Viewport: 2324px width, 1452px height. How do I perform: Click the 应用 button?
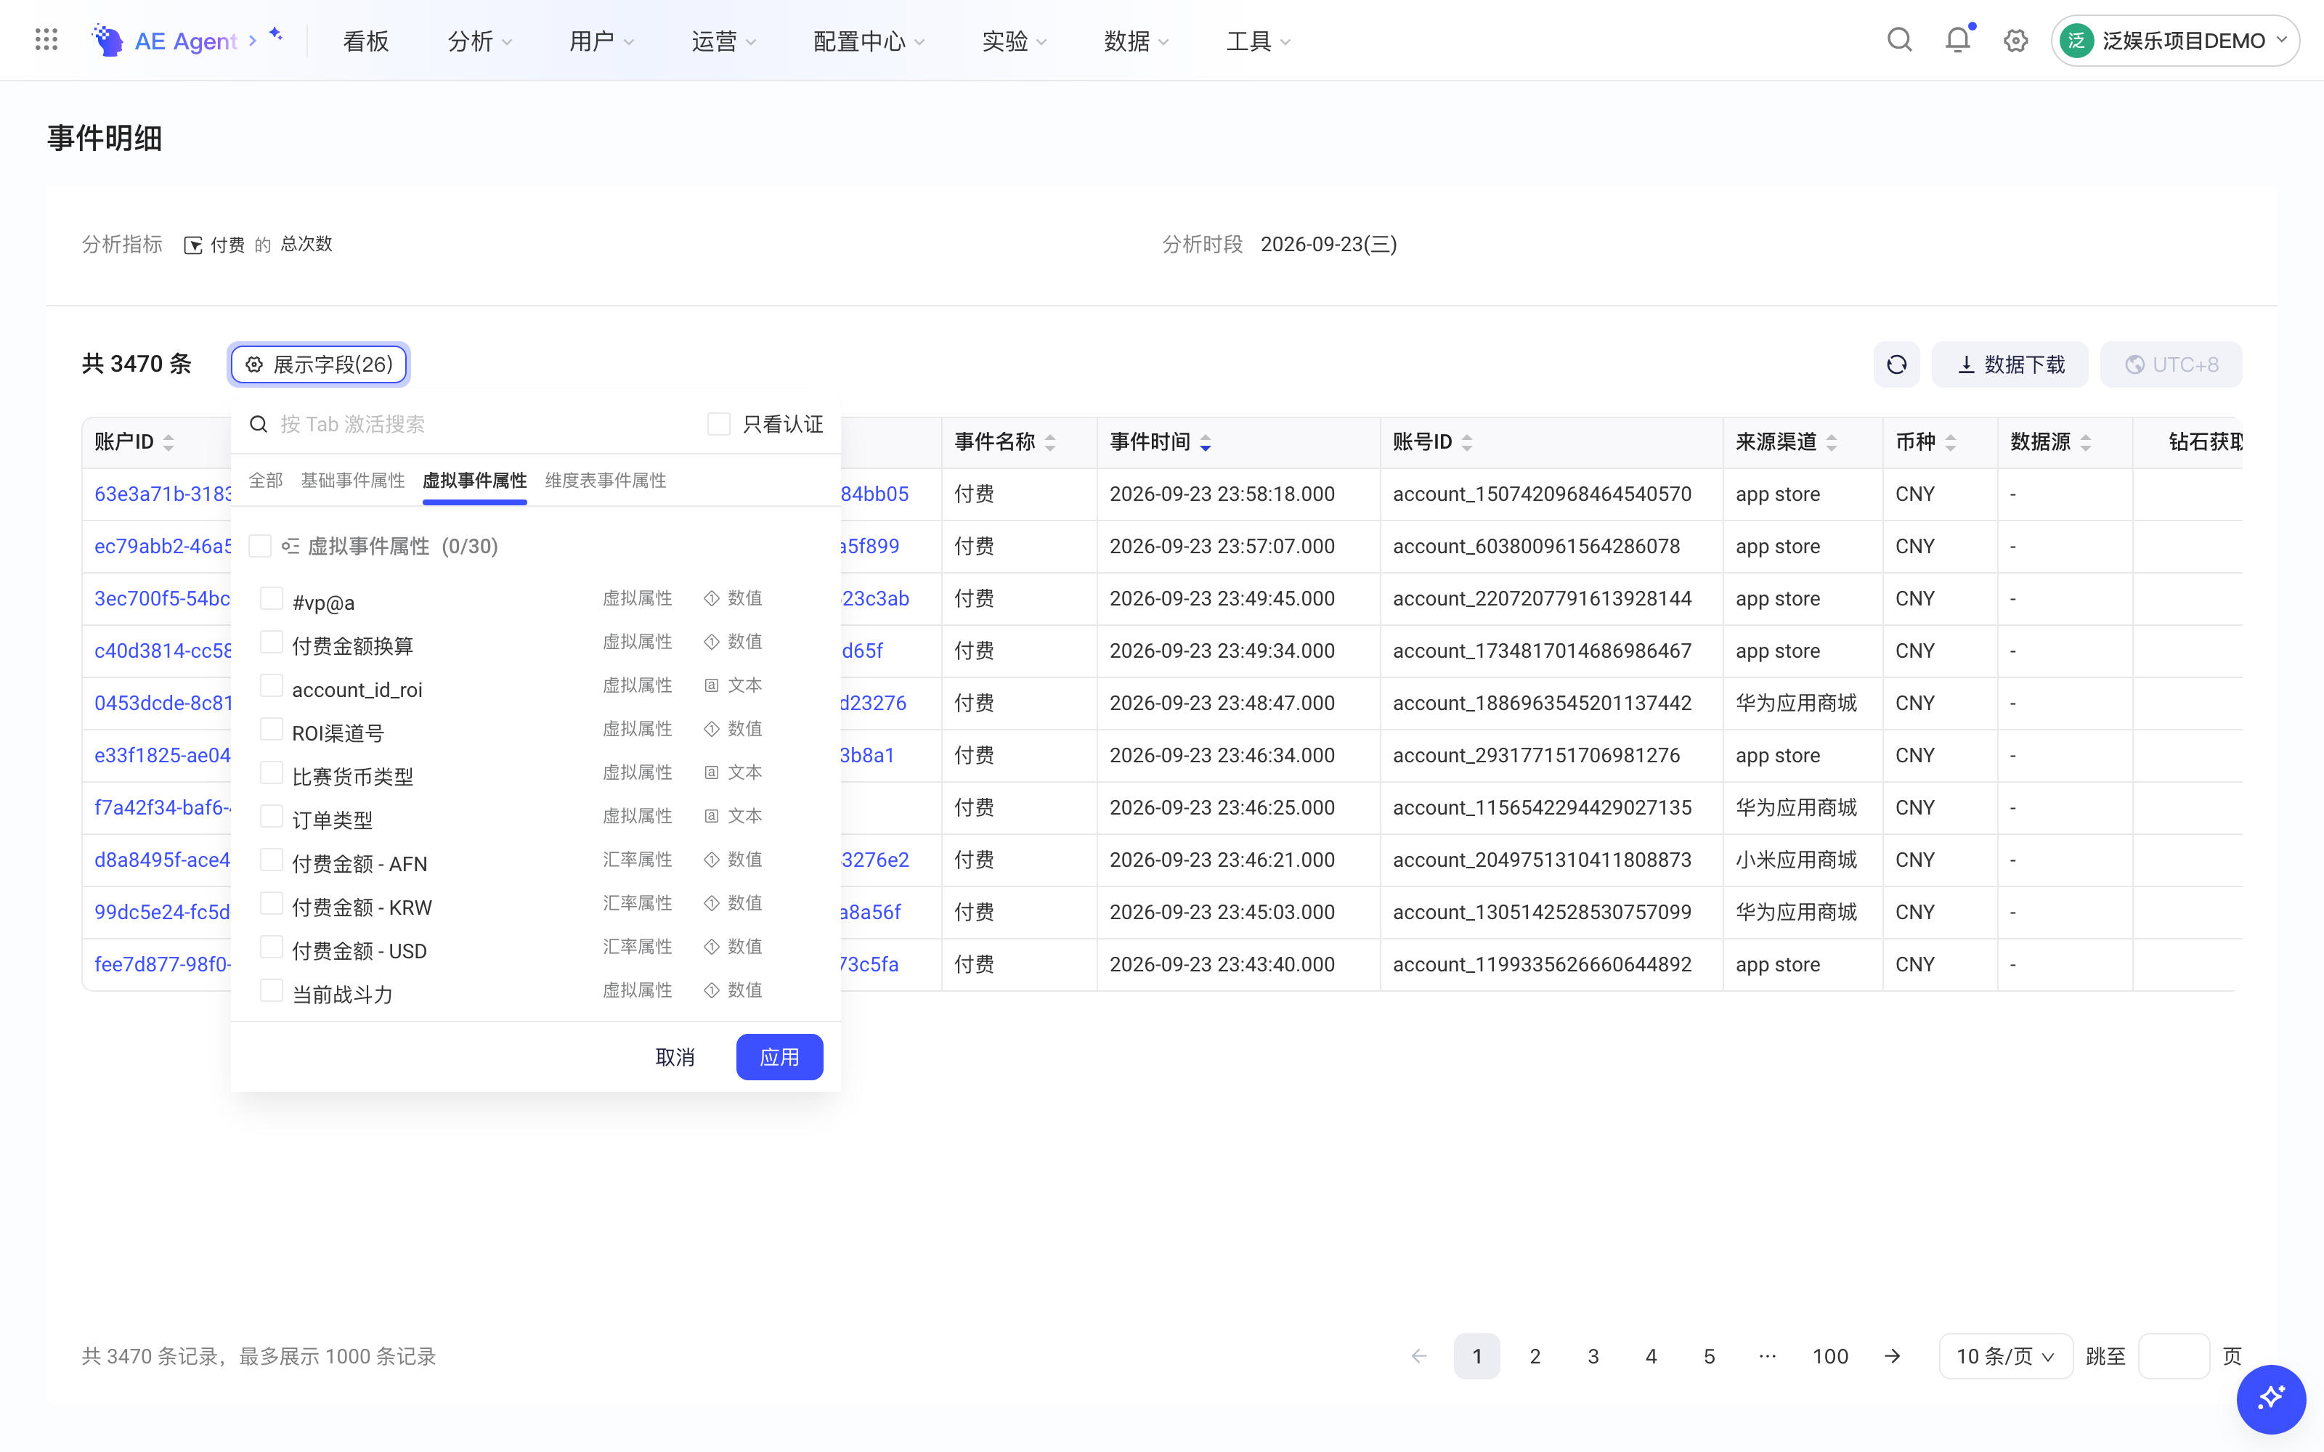pyautogui.click(x=780, y=1057)
